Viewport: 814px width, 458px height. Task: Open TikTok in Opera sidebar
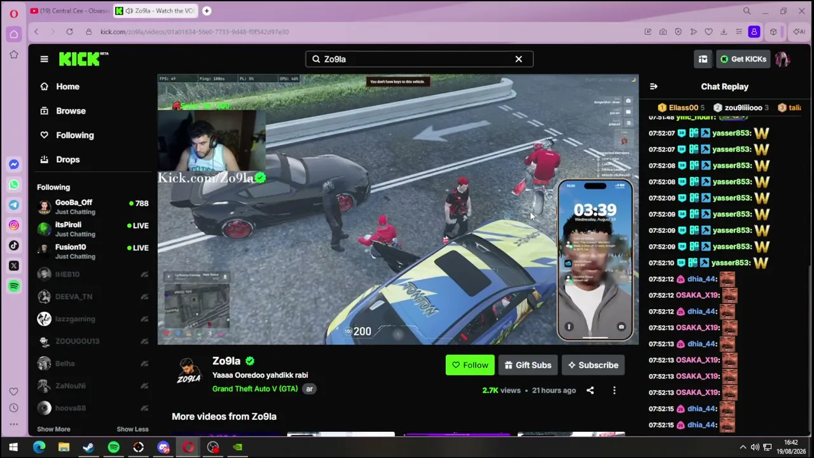13,246
